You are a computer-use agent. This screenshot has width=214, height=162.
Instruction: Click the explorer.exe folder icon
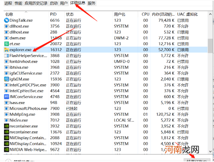coord(7,50)
